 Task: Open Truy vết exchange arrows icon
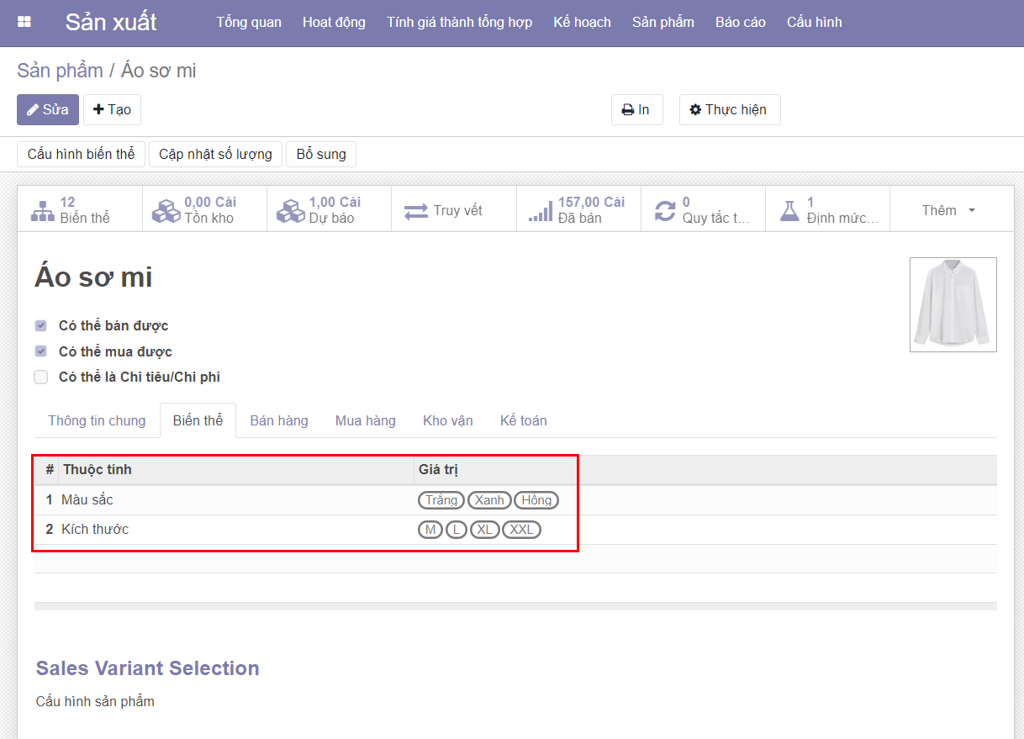point(416,211)
